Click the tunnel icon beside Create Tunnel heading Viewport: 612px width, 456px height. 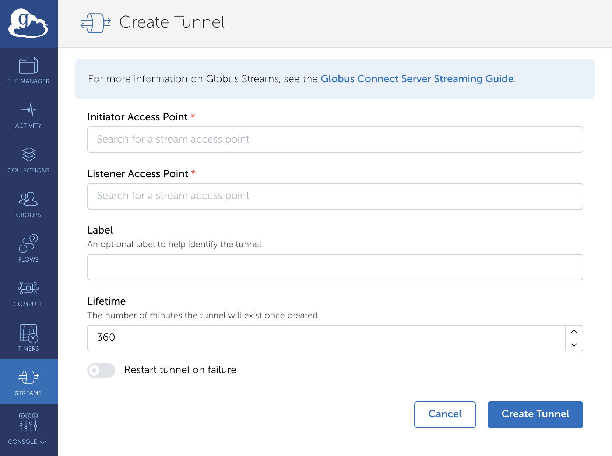(x=96, y=23)
